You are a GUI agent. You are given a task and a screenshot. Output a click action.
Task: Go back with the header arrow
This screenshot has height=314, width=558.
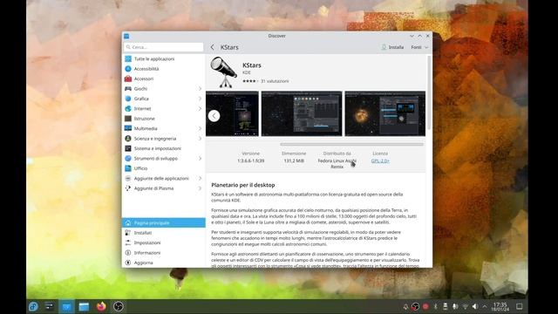pos(213,47)
